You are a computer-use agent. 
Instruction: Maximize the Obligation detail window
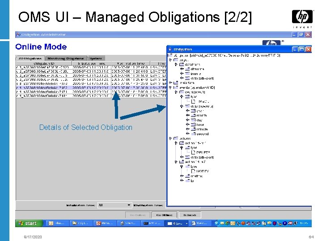pyautogui.click(x=302, y=49)
